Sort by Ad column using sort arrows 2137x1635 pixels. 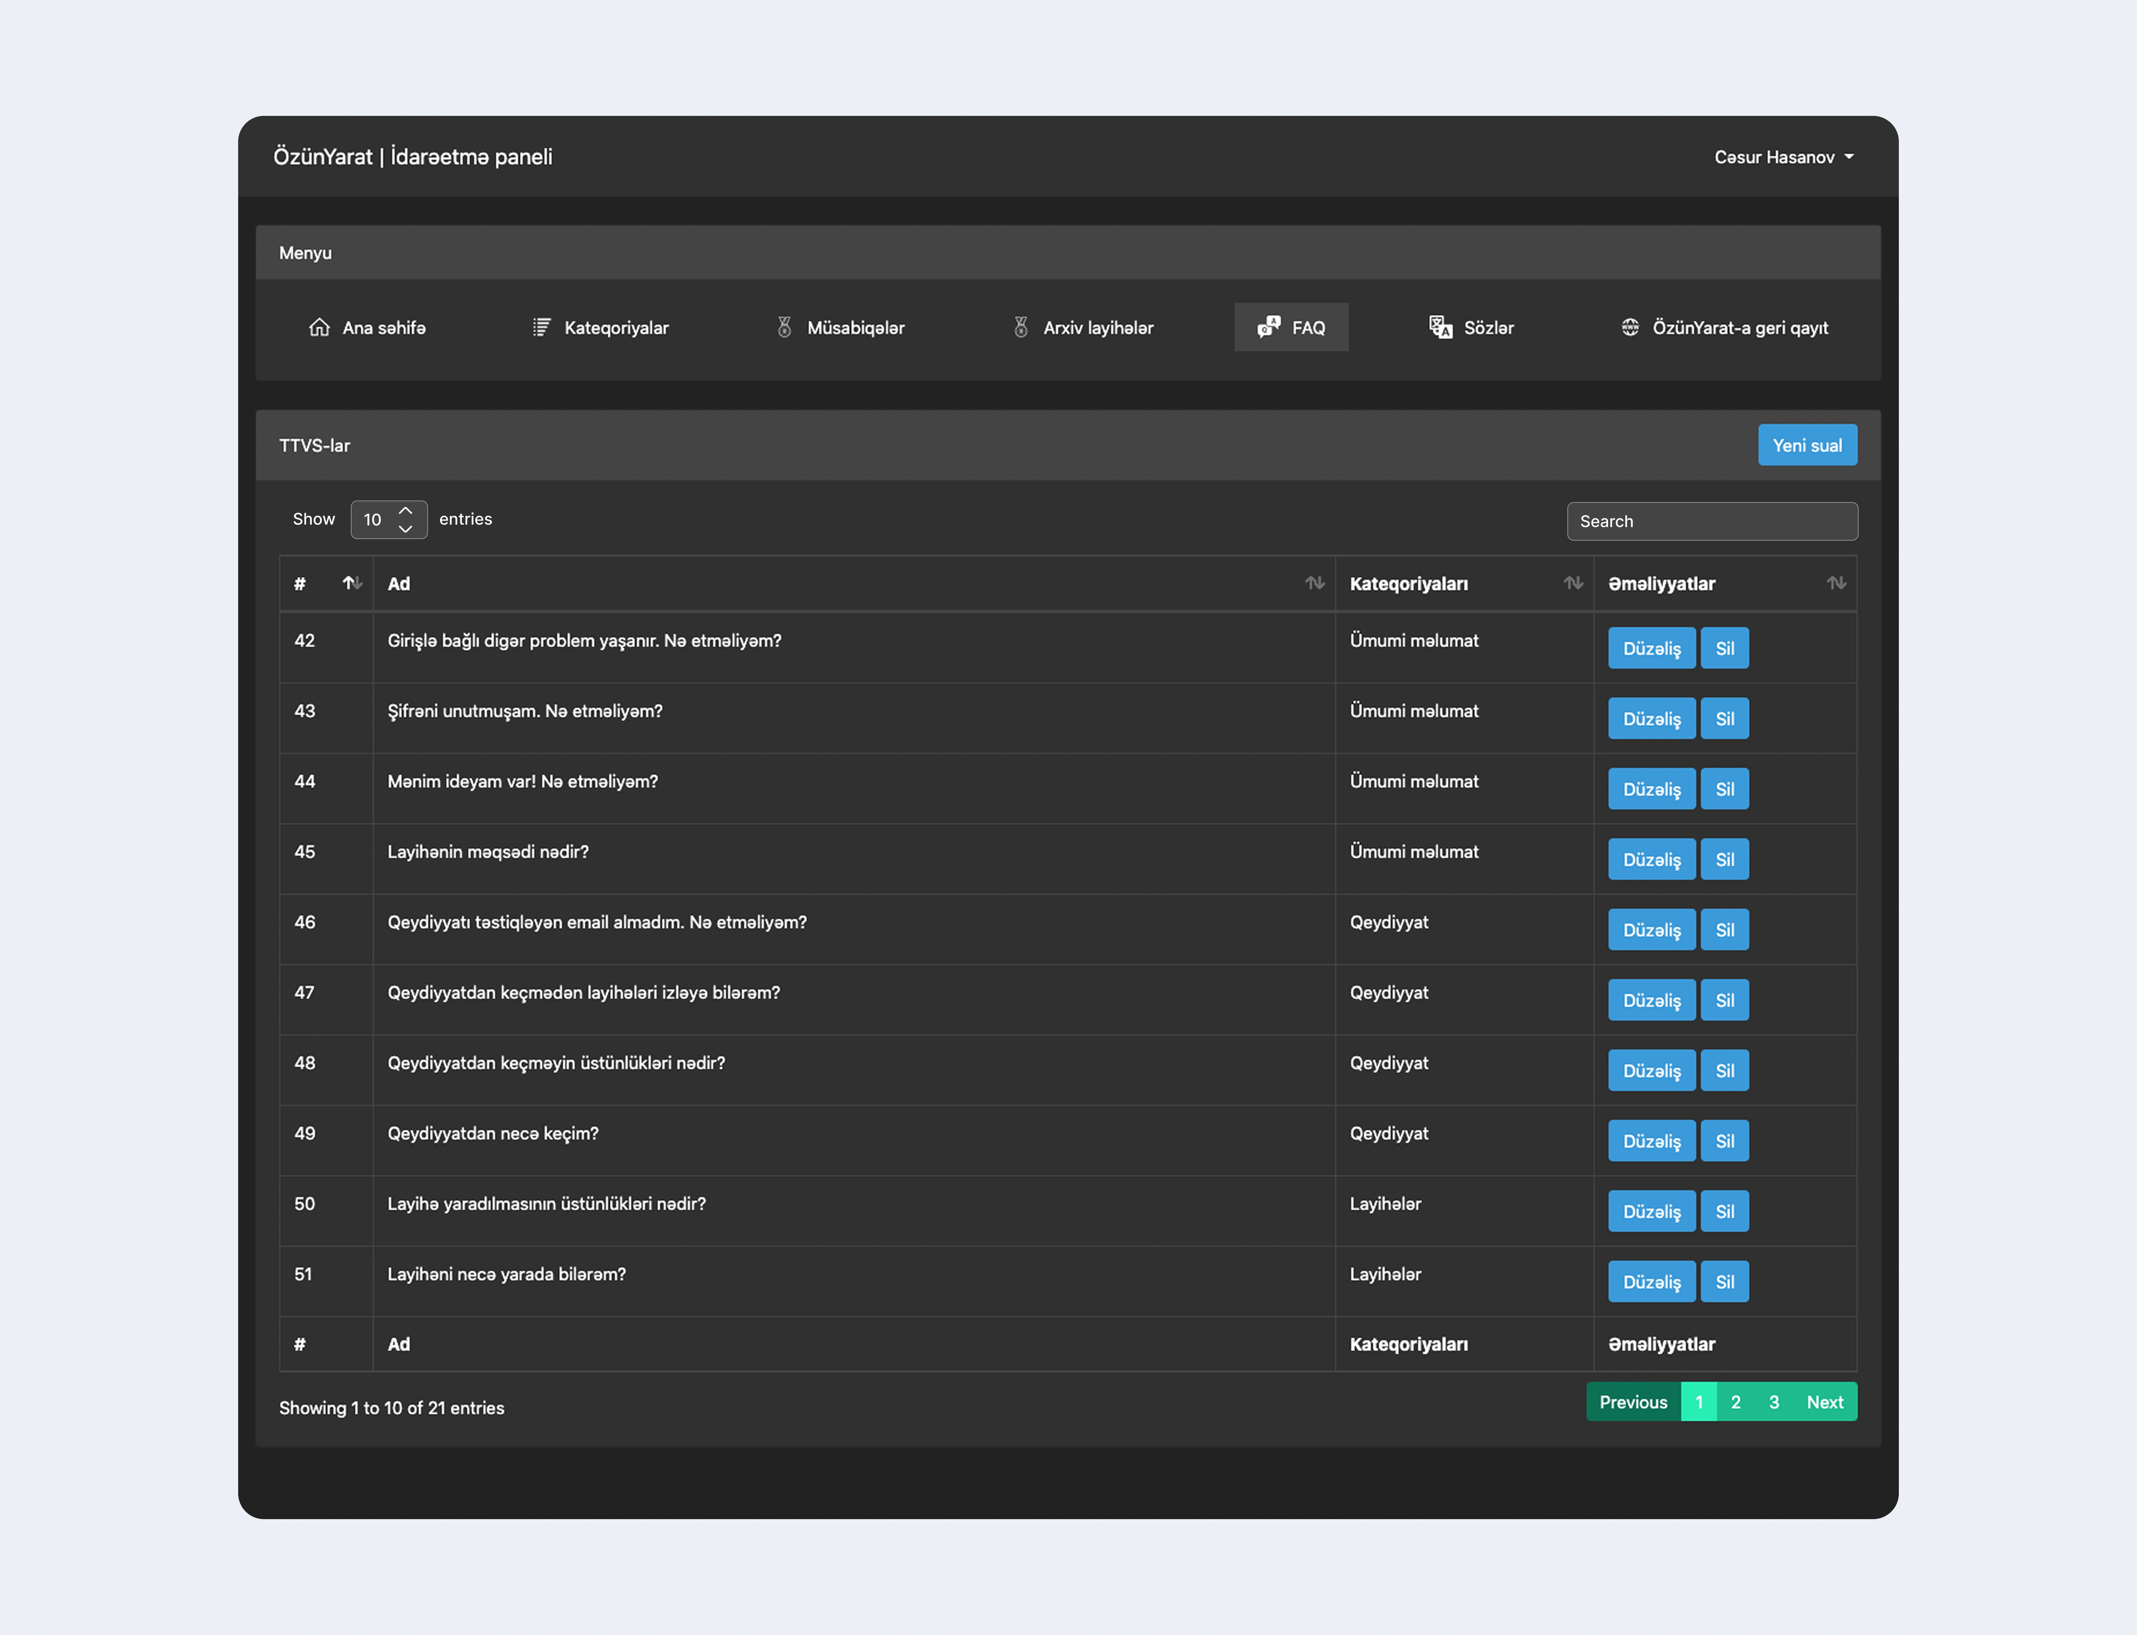(x=1315, y=583)
